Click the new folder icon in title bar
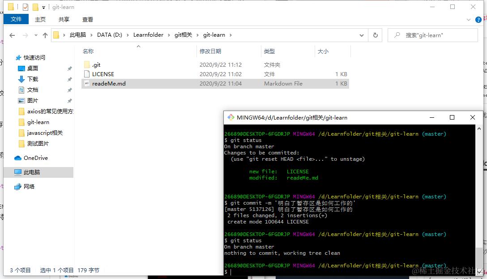This screenshot has width=487, height=279. pos(35,7)
